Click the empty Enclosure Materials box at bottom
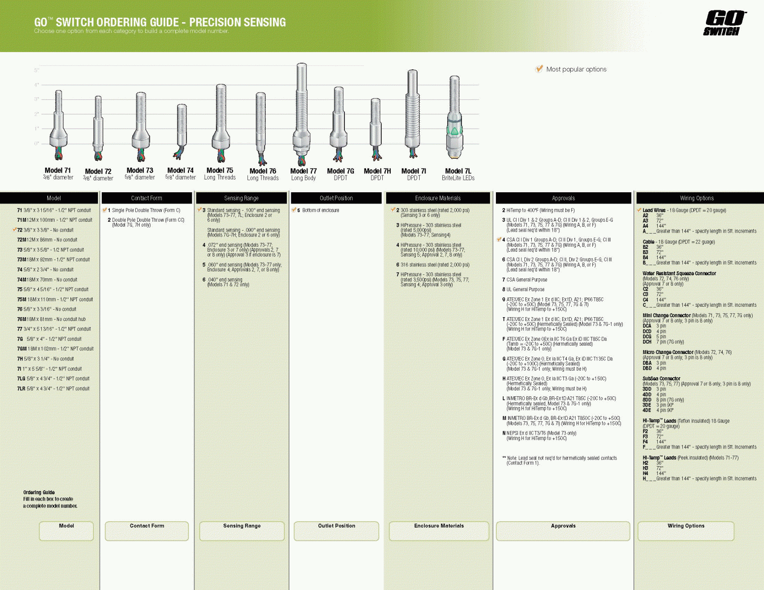 point(439,531)
